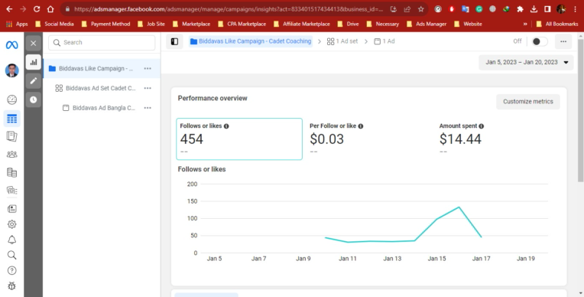Open Ads Reporting document icon
The width and height of the screenshot is (584, 297).
(x=12, y=136)
